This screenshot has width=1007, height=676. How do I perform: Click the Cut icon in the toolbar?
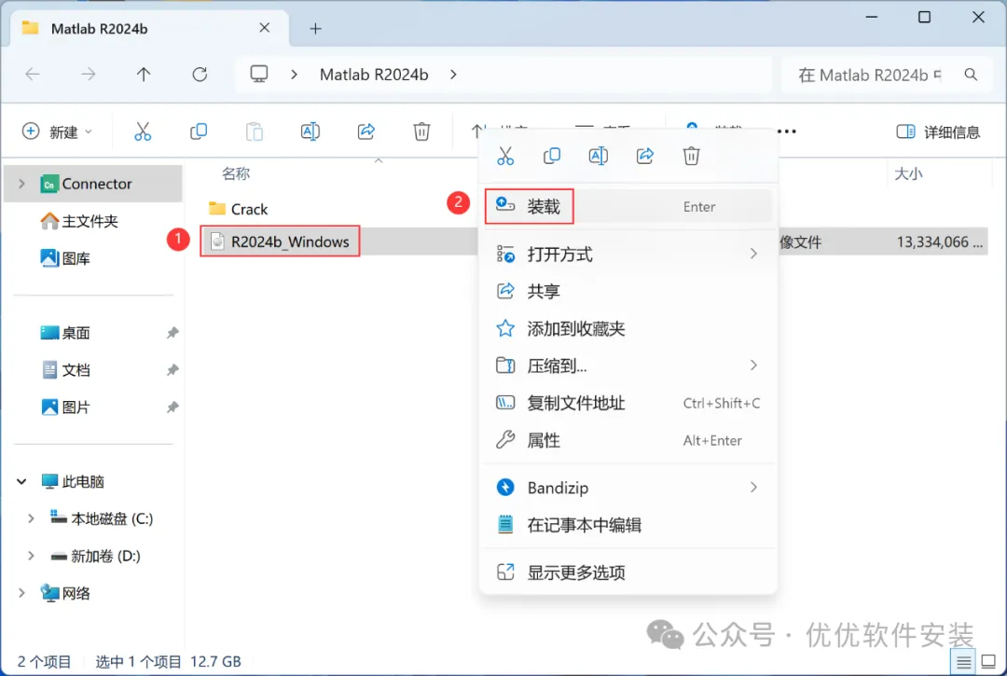tap(143, 131)
